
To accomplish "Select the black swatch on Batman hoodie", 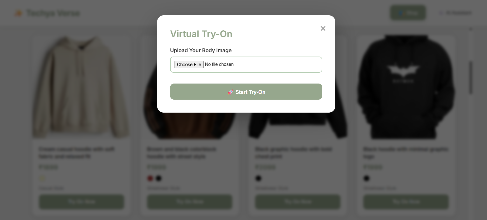I will (366, 178).
